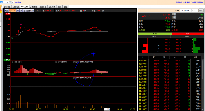Click the green 51% inner-volume bar

click(155, 33)
